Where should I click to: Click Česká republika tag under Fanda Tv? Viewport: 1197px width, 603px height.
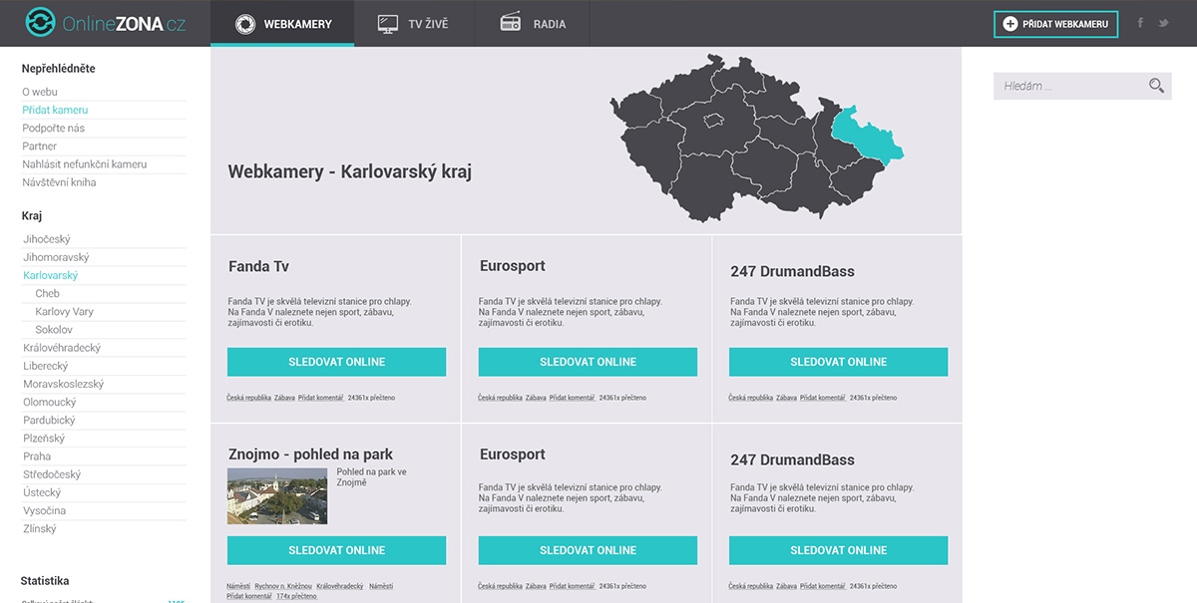249,398
